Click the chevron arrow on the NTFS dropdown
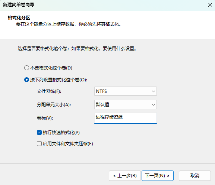Image resolution: width=215 pixels, height=185 pixels. tap(154, 91)
